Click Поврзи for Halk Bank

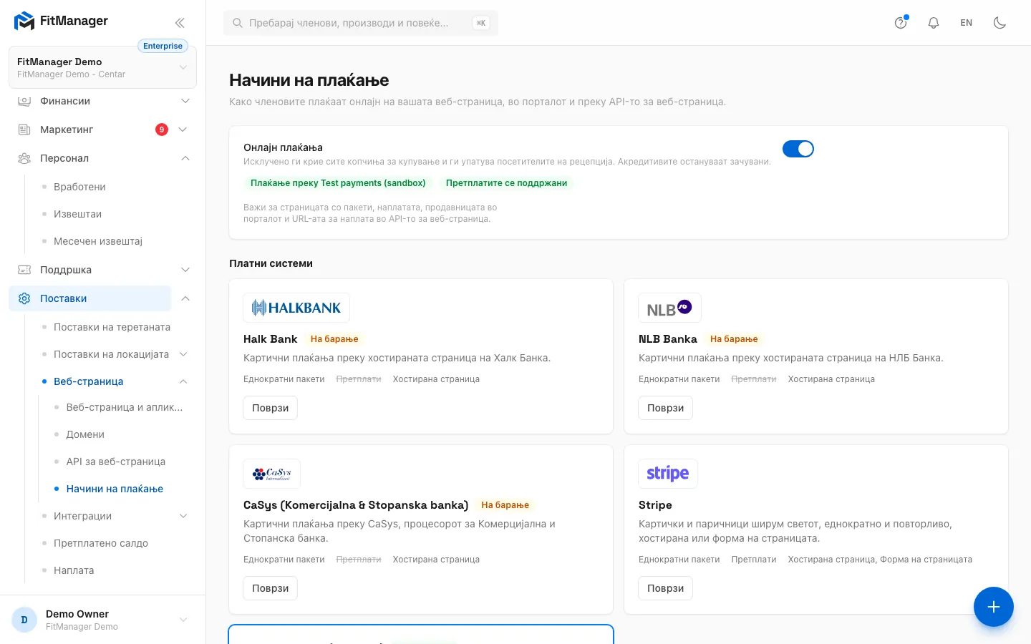271,408
